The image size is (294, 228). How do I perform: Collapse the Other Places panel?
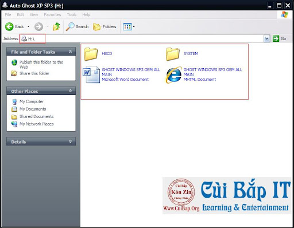[70, 91]
